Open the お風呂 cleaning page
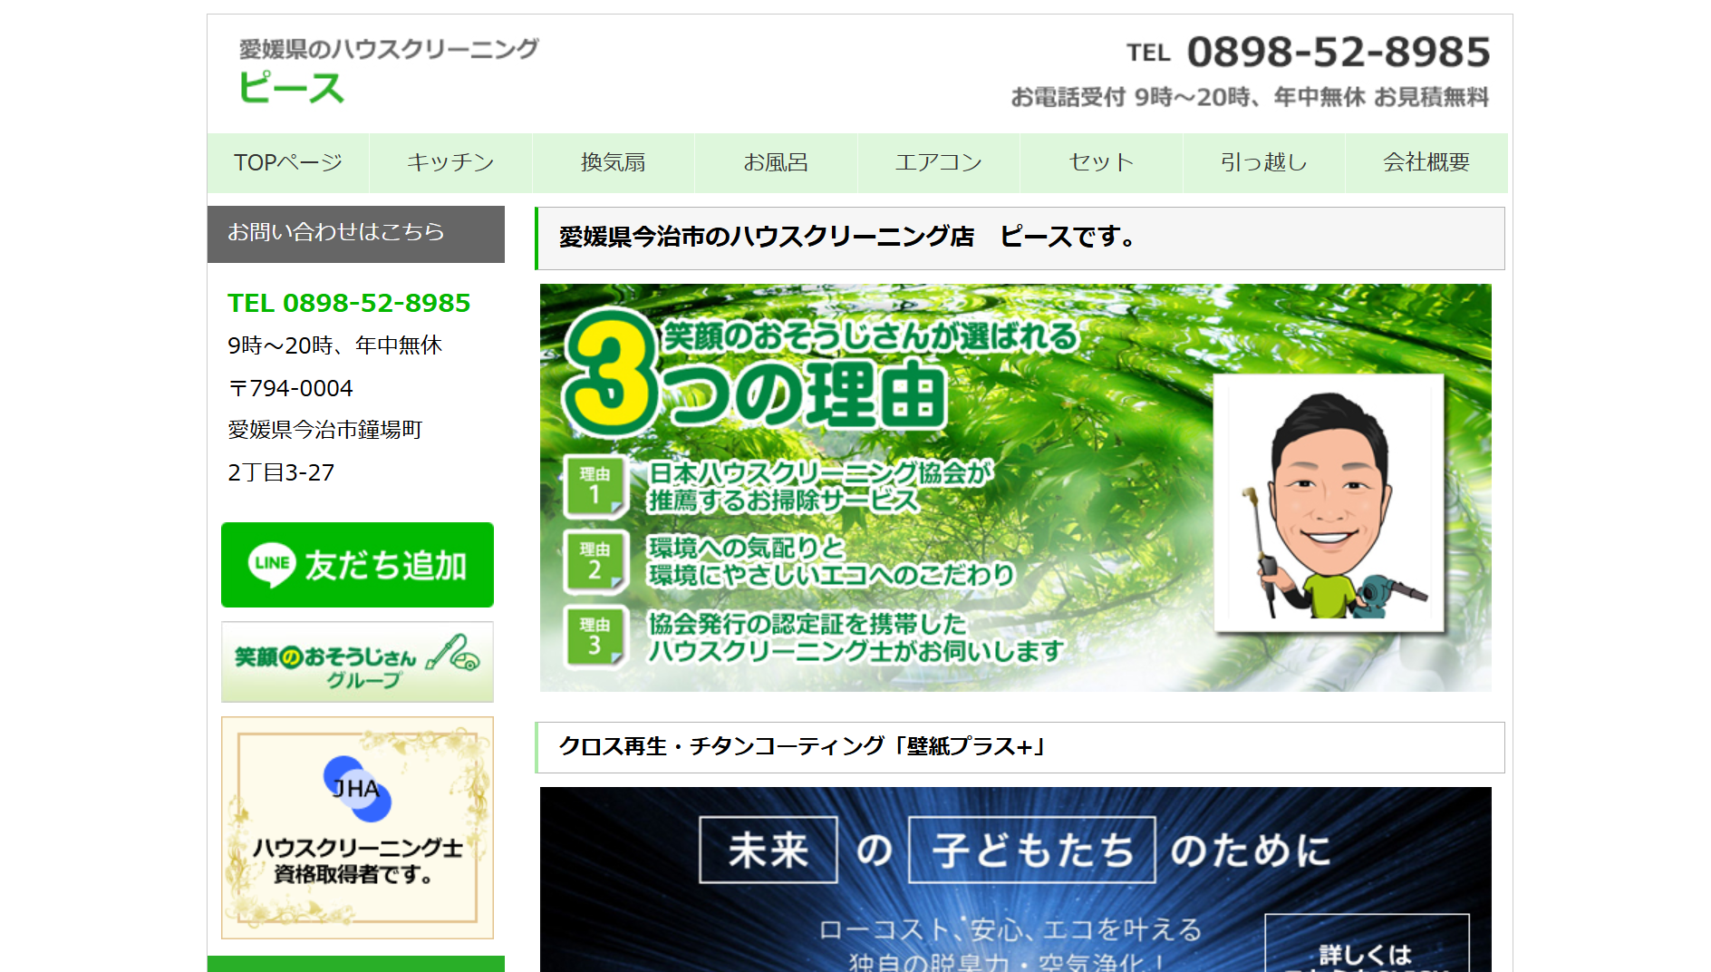Image resolution: width=1711 pixels, height=972 pixels. [x=776, y=162]
